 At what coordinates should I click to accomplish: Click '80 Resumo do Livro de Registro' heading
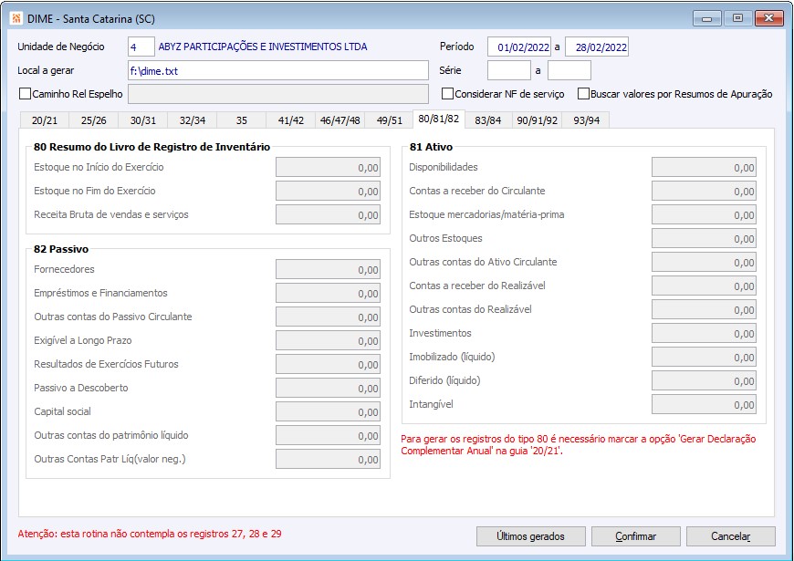tap(151, 147)
